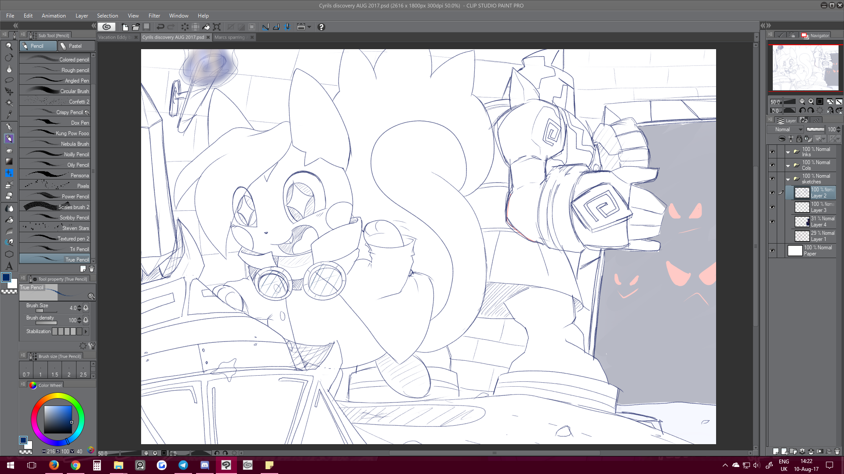Select the Magnifier zoom tool
844x474 pixels.
tap(9, 46)
